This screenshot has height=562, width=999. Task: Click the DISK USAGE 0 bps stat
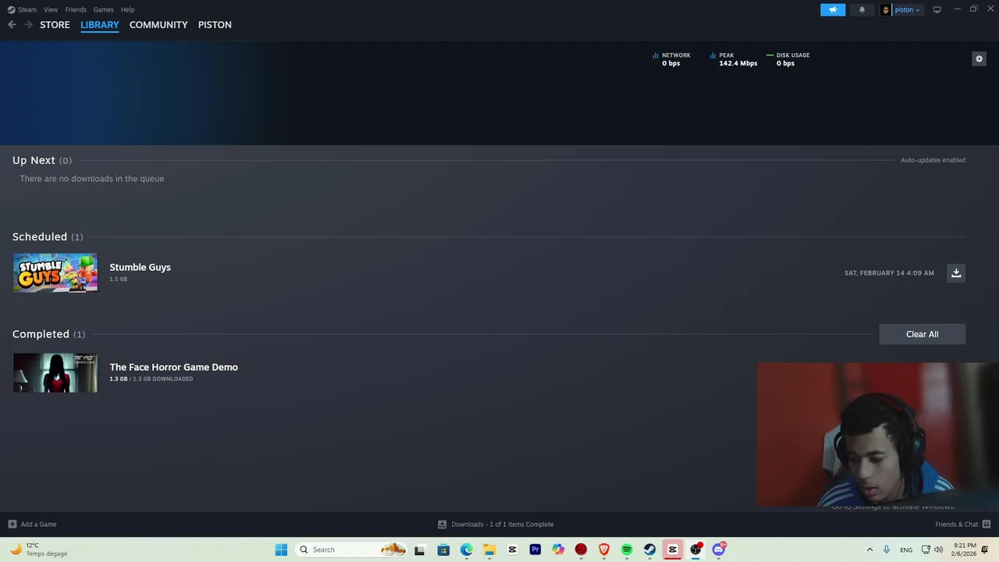tap(787, 59)
